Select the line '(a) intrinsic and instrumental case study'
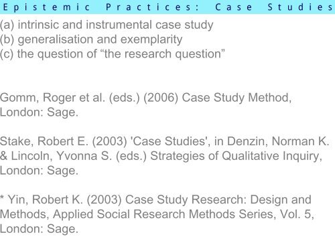Image resolution: width=335 pixels, height=251 pixels. click(x=107, y=25)
